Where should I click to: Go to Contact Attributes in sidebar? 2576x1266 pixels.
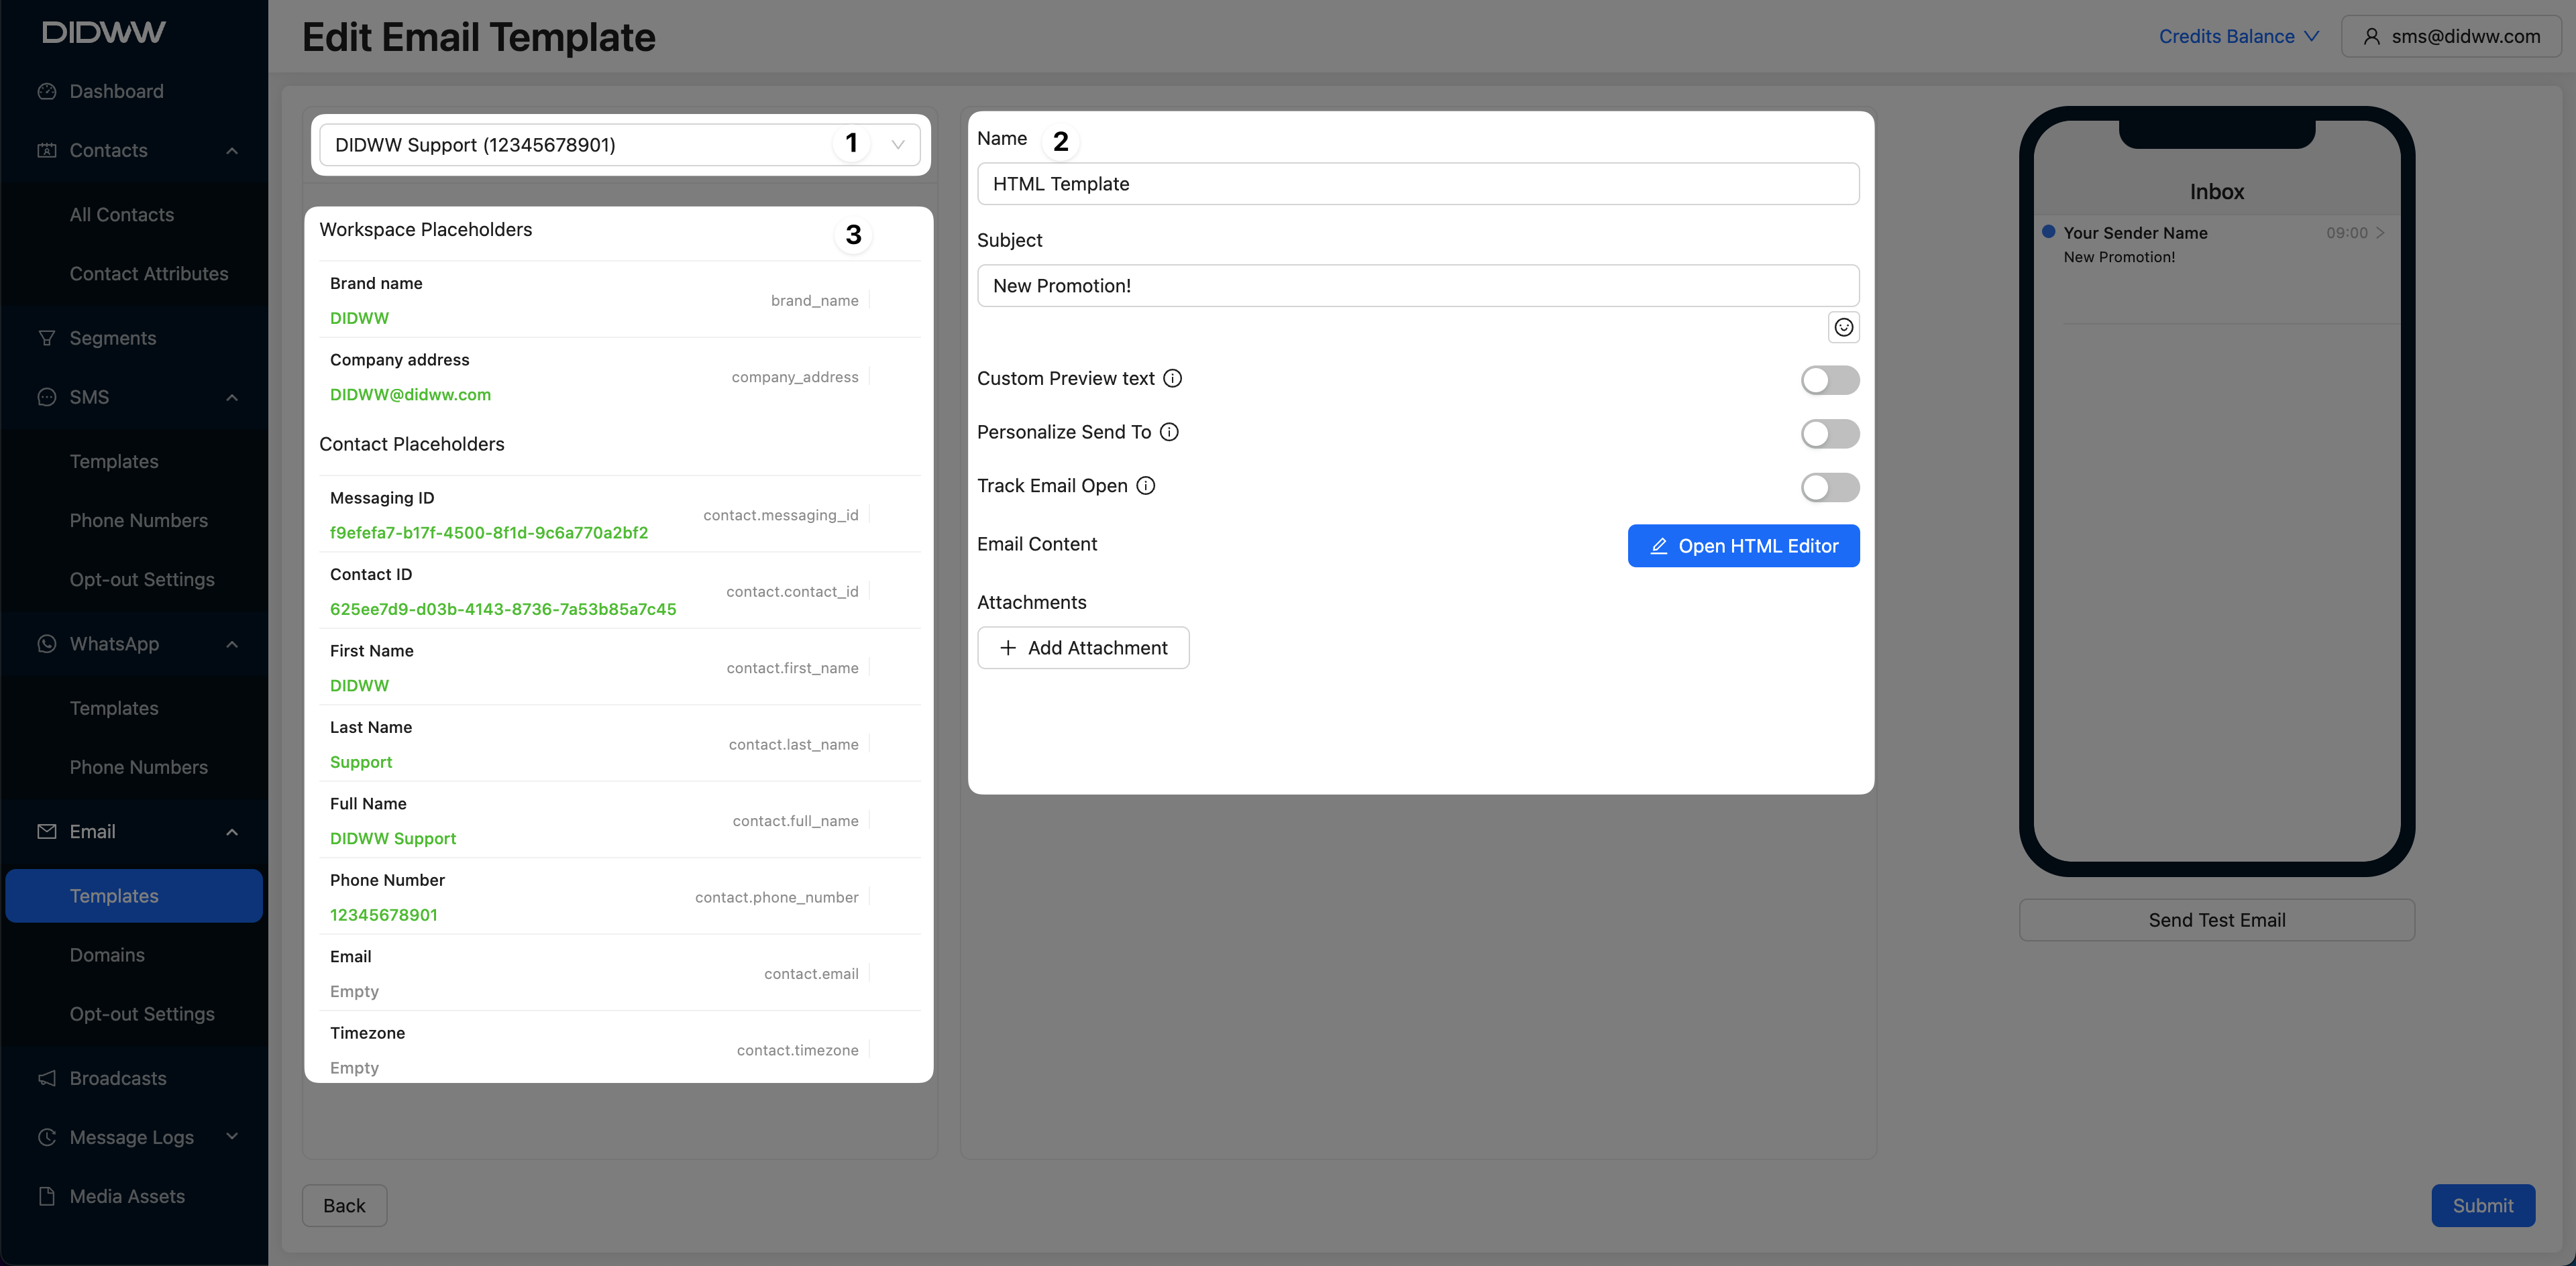point(149,274)
